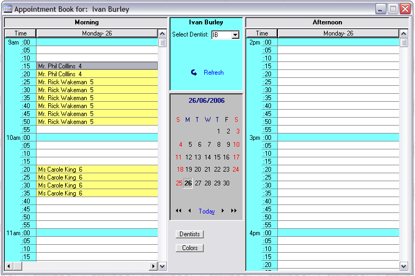Select date 27 in the calendar
The height and width of the screenshot is (276, 415).
198,183
